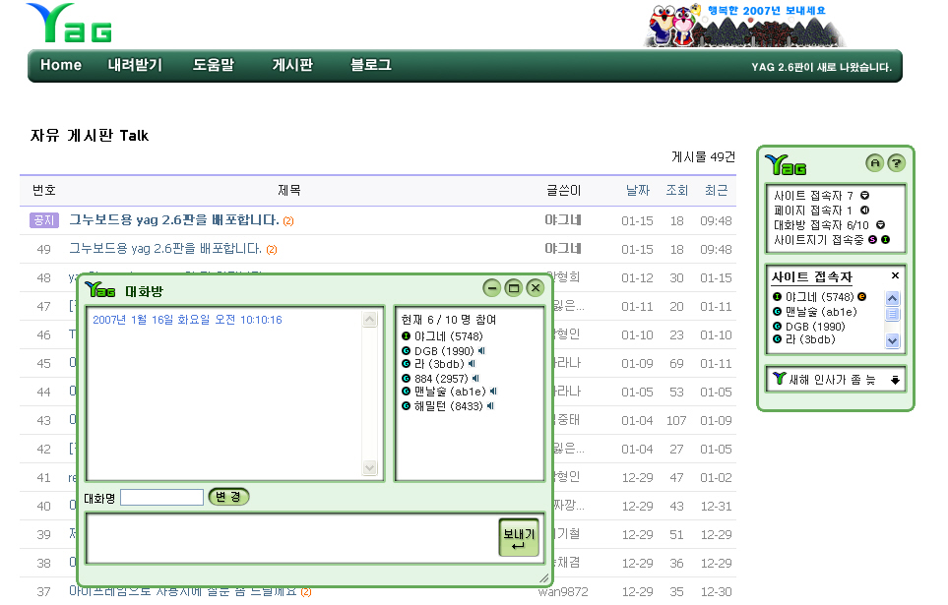Click the resize grip of the 대화방 window

point(544,577)
